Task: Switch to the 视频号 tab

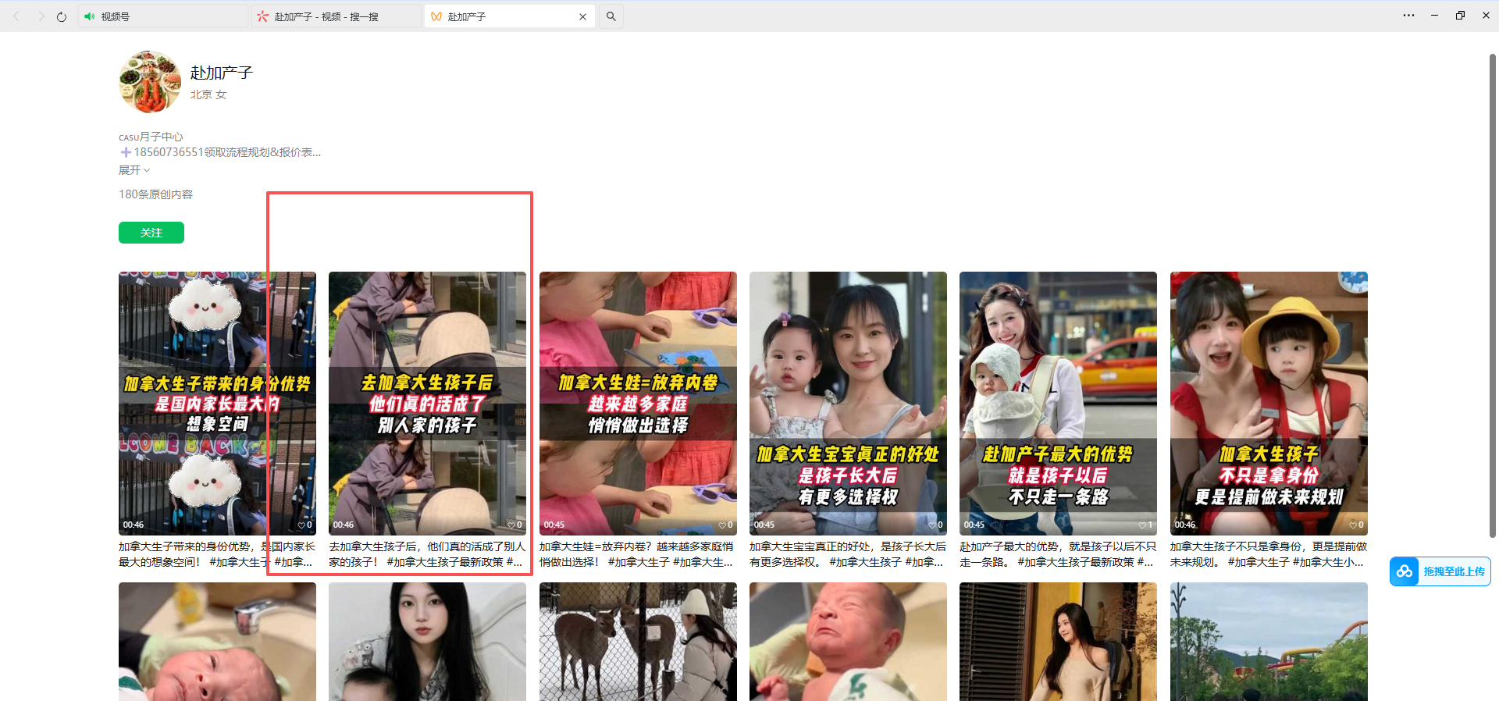Action: (162, 16)
